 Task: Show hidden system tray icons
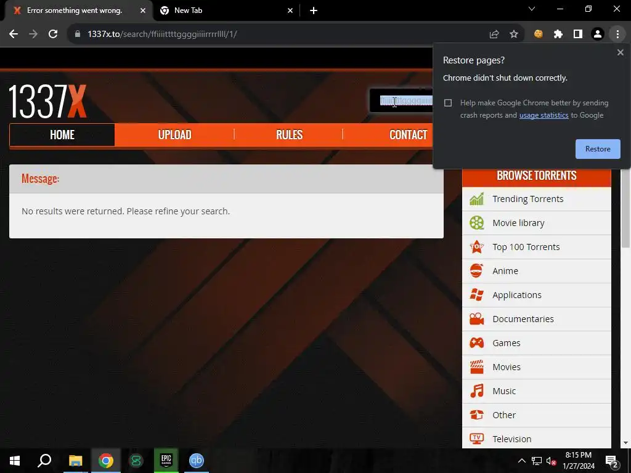521,461
